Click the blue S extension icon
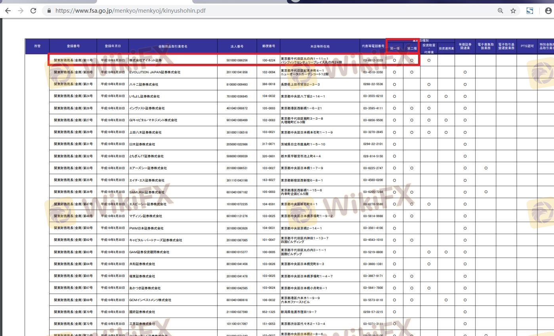Image resolution: width=554 pixels, height=336 pixels. (x=530, y=11)
